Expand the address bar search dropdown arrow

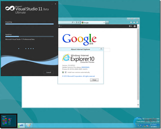[x=75, y=22]
